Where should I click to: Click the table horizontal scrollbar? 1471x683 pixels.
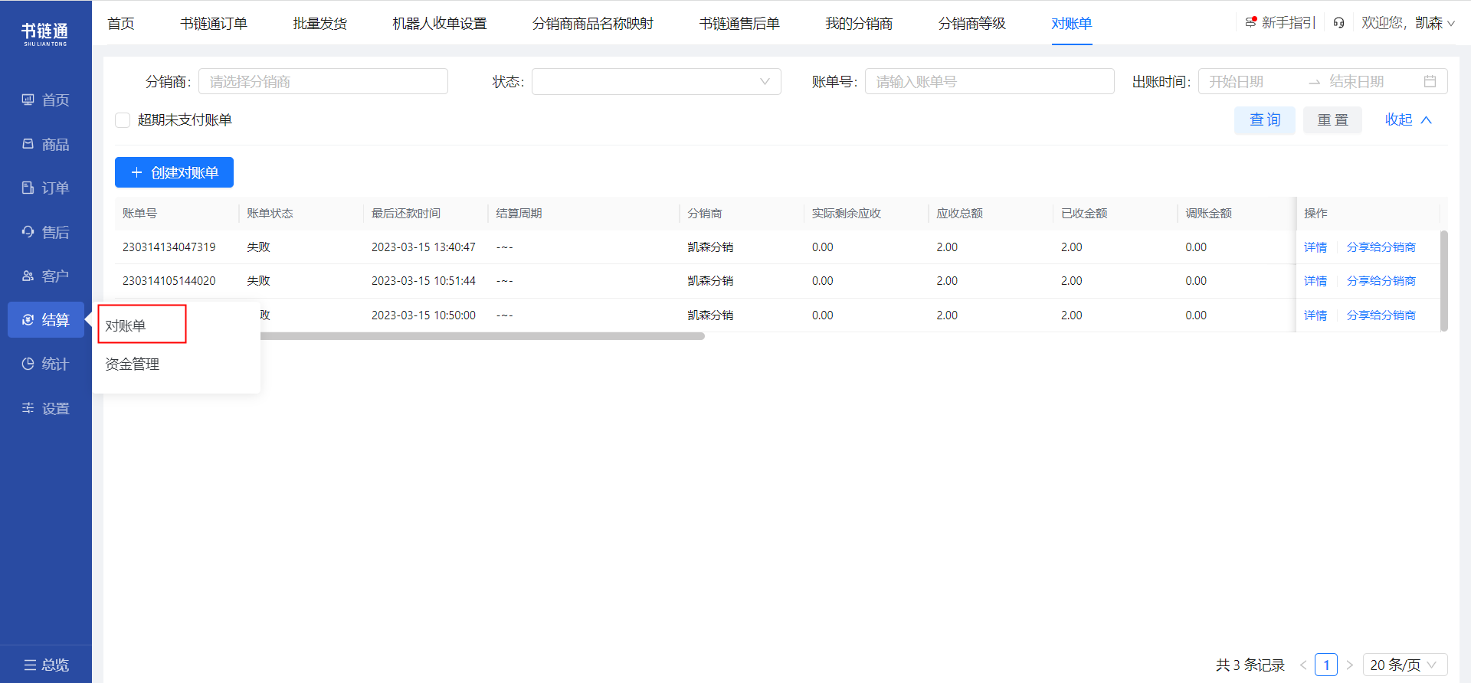tap(483, 335)
